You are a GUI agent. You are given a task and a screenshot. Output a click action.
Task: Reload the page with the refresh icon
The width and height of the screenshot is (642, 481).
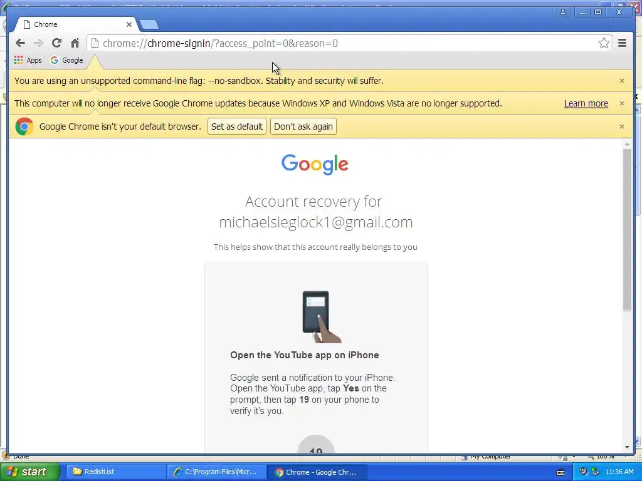click(56, 43)
